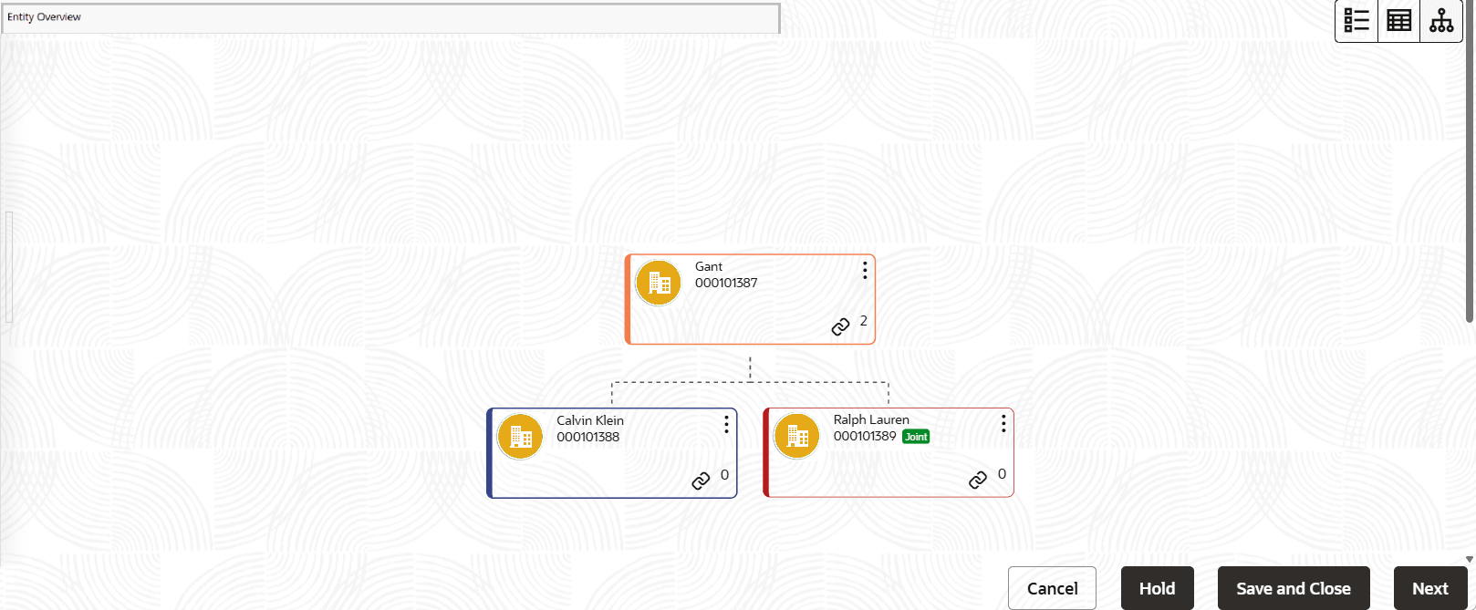
Task: Open Gant card kebab menu
Action: (x=865, y=270)
